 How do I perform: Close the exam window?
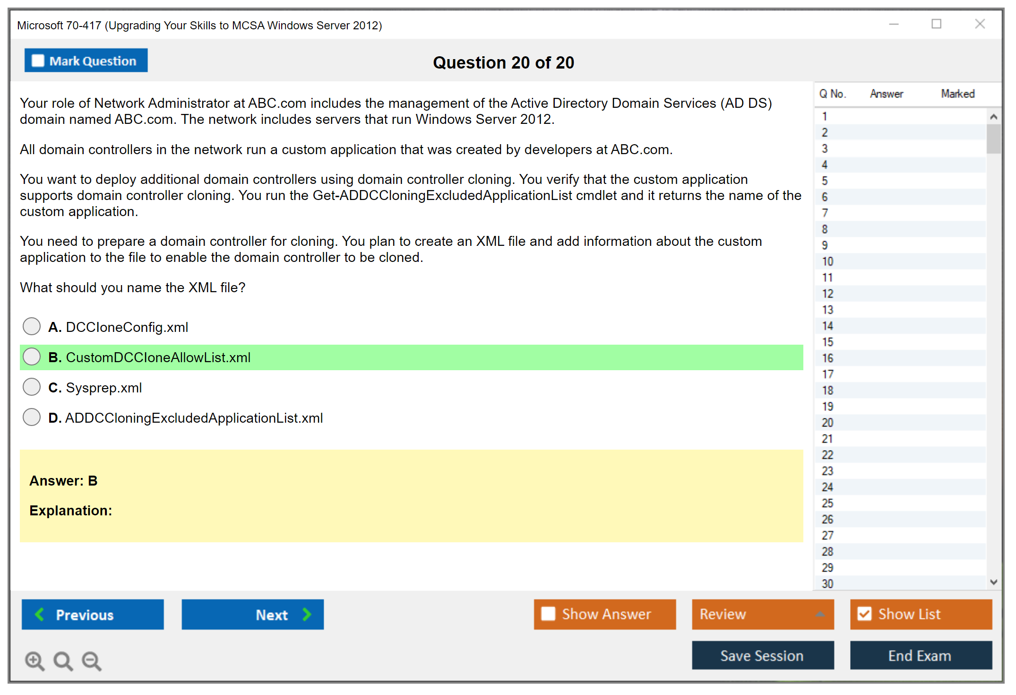pyautogui.click(x=980, y=24)
